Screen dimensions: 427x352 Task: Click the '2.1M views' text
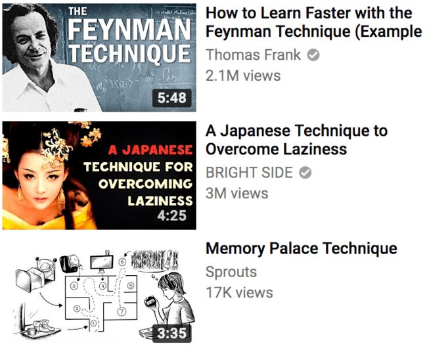(243, 76)
